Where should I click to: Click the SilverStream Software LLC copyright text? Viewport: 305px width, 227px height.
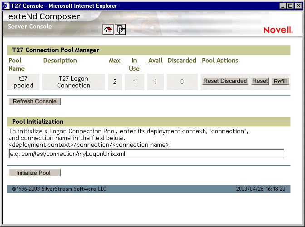59,189
